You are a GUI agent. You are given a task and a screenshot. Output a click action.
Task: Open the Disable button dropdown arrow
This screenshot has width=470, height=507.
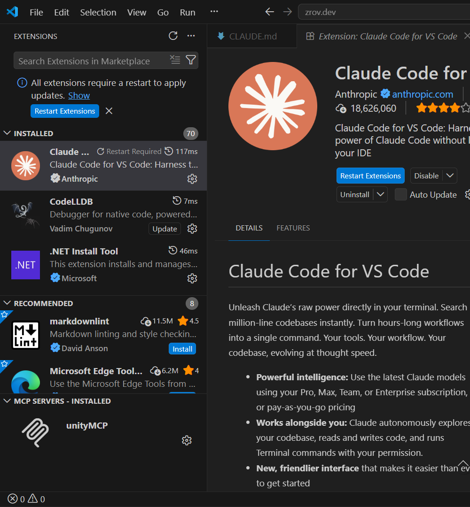pos(450,176)
